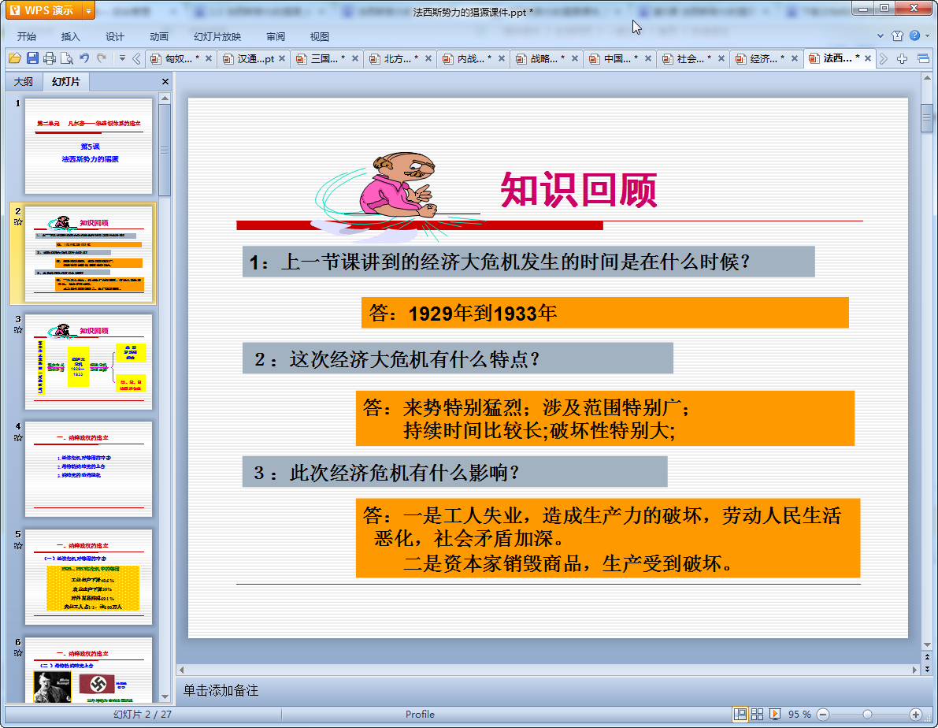This screenshot has height=728, width=938.
Task: Add a new document tab with plus icon
Action: (x=902, y=58)
